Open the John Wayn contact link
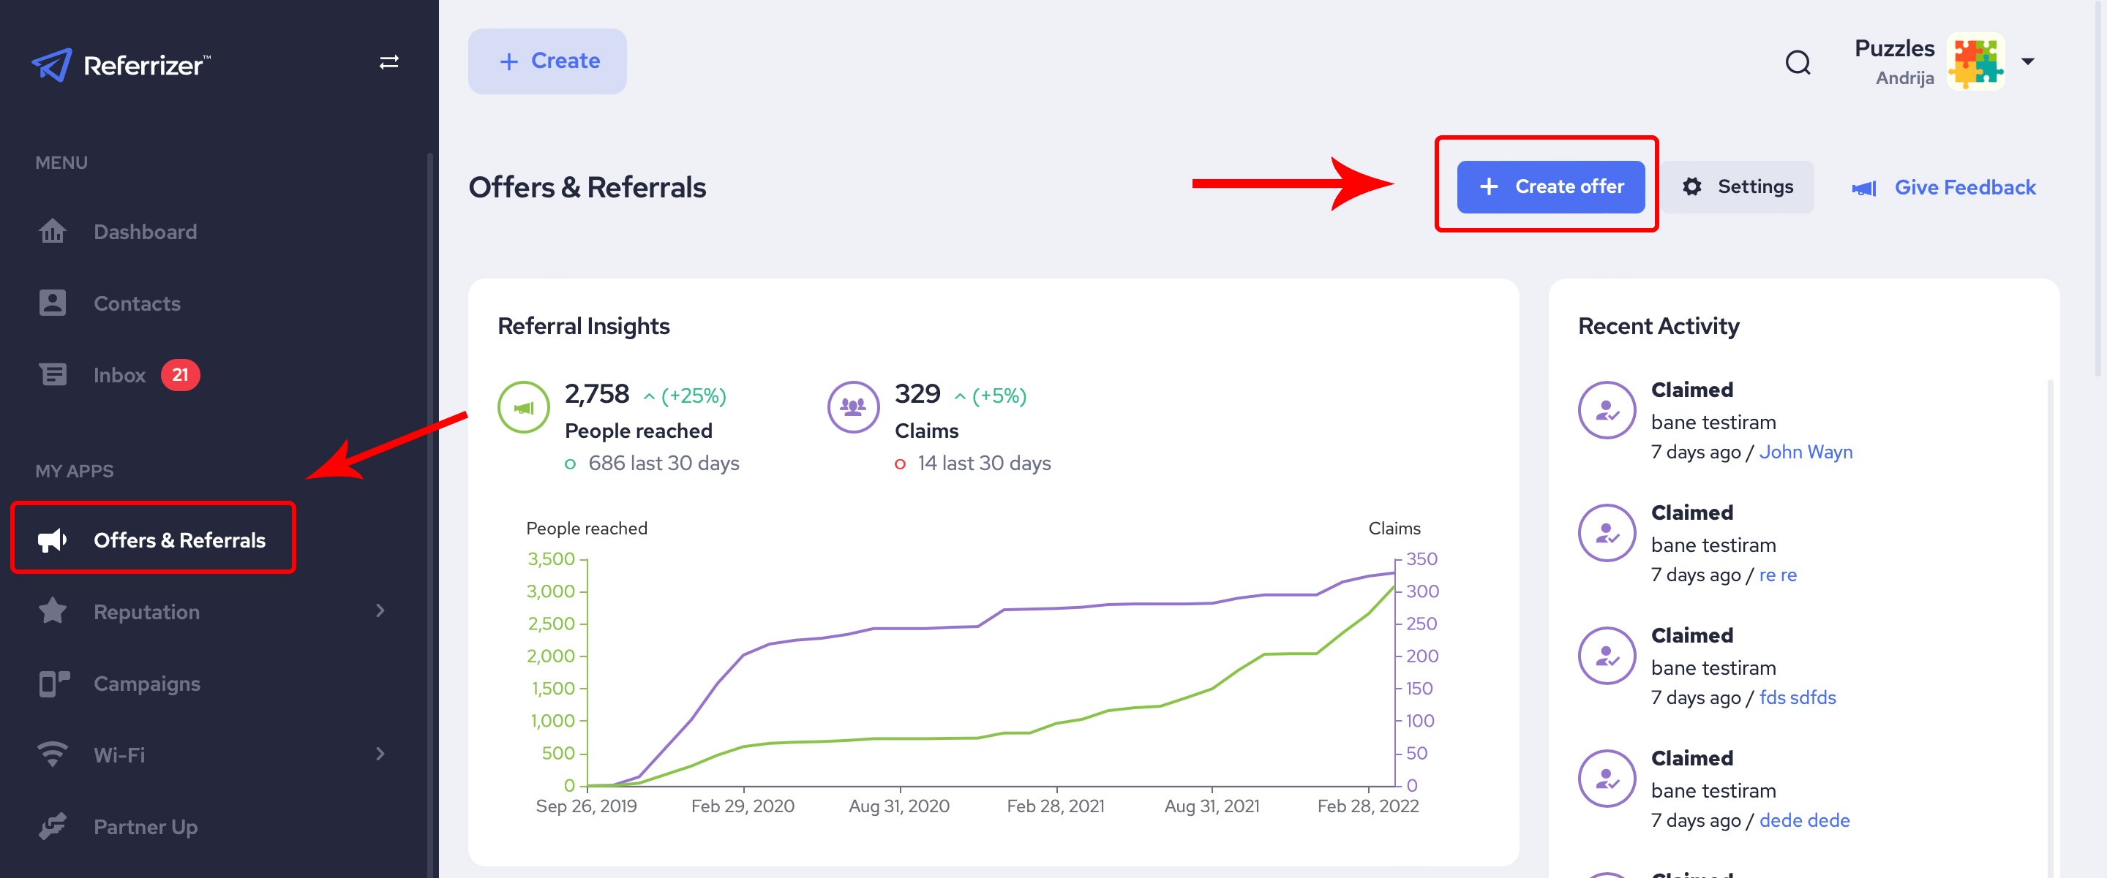Image resolution: width=2107 pixels, height=878 pixels. [1805, 452]
